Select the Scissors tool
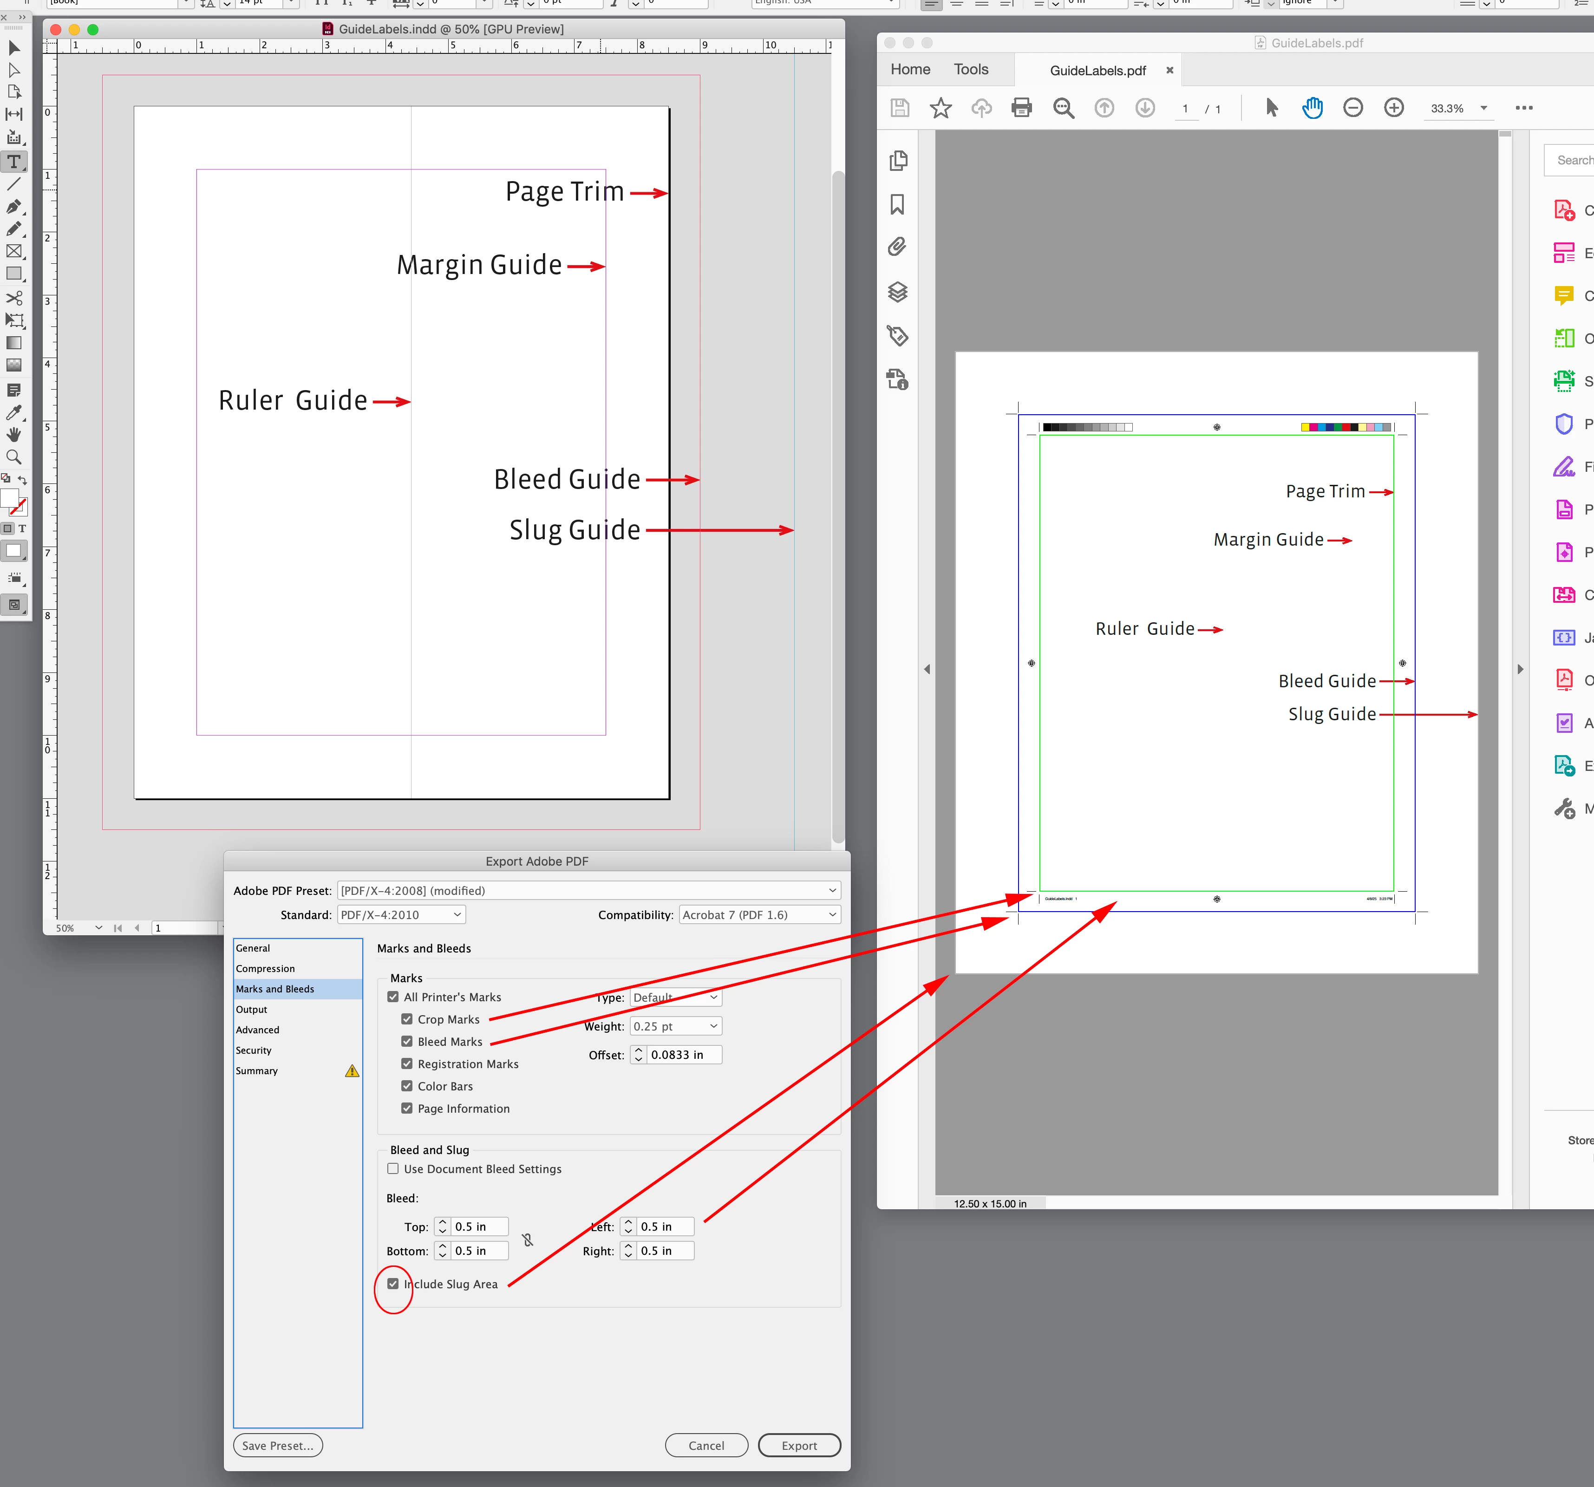The height and width of the screenshot is (1487, 1594). 13,297
